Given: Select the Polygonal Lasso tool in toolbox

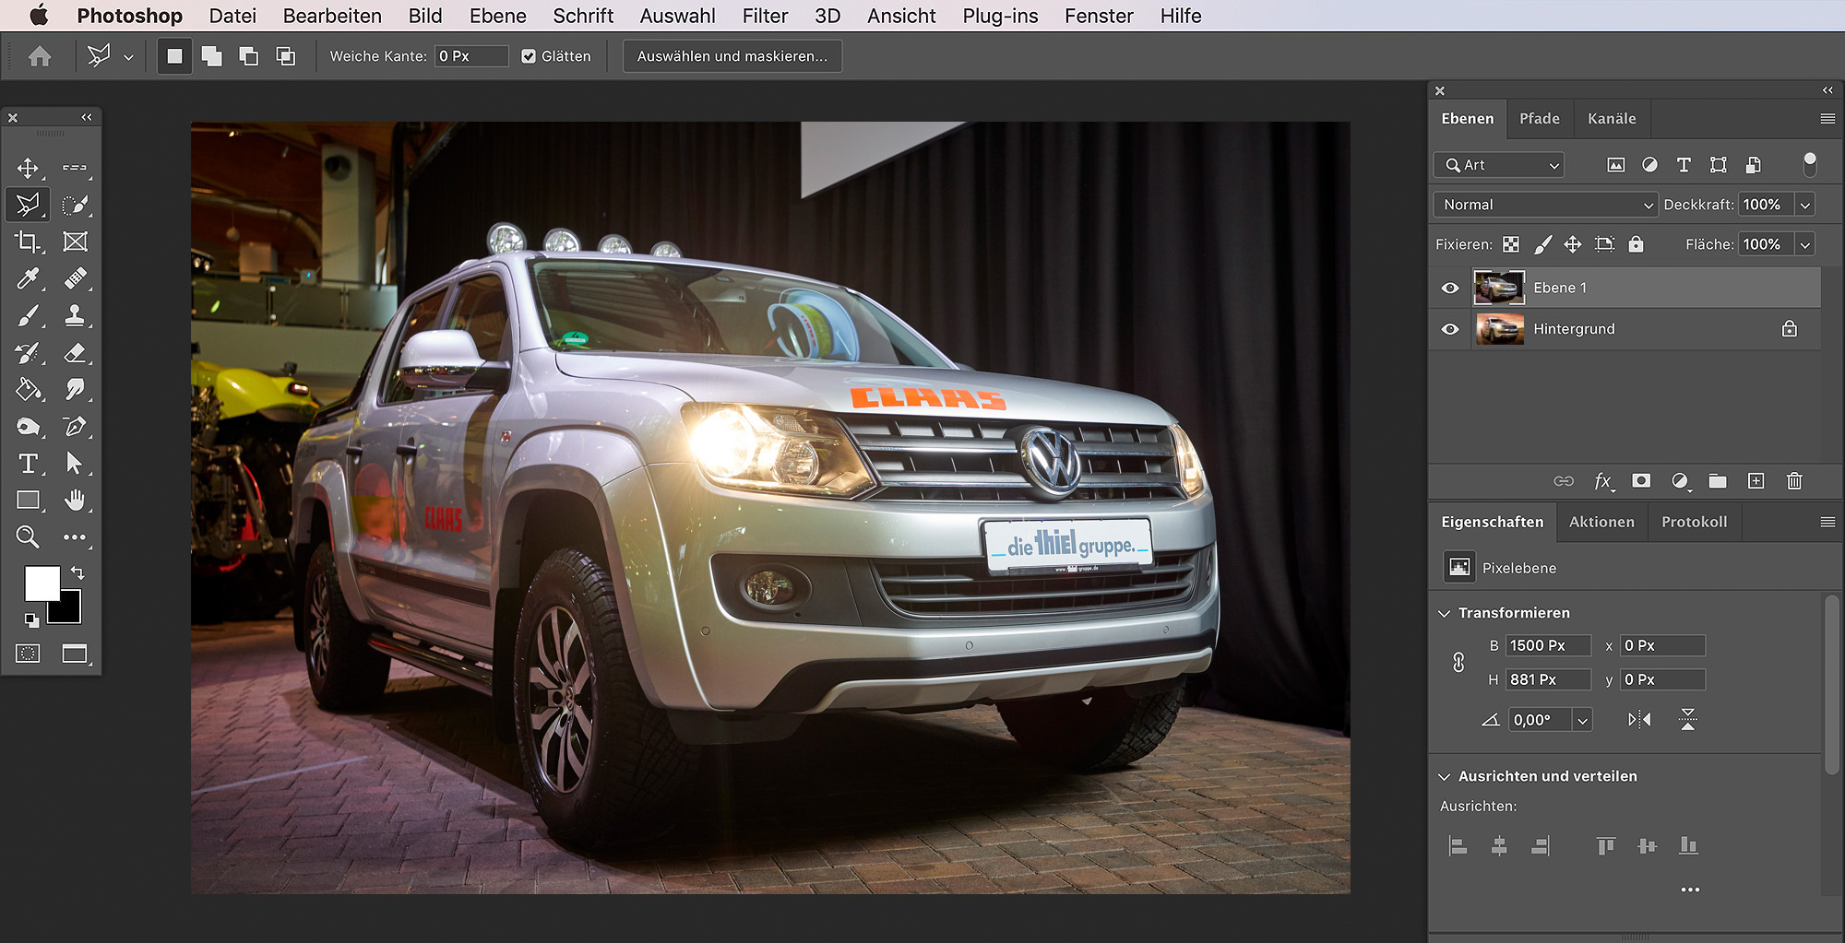Looking at the screenshot, I should [28, 205].
